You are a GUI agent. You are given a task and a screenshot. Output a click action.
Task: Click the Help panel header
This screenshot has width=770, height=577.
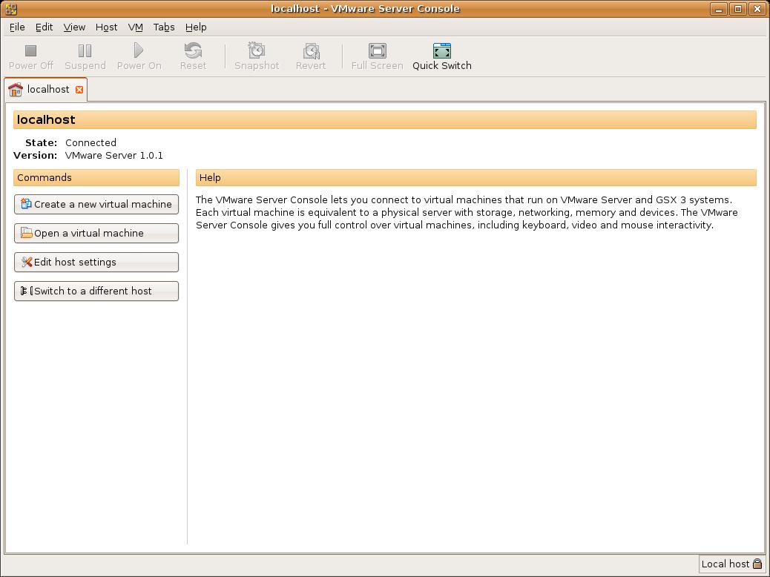(x=476, y=178)
